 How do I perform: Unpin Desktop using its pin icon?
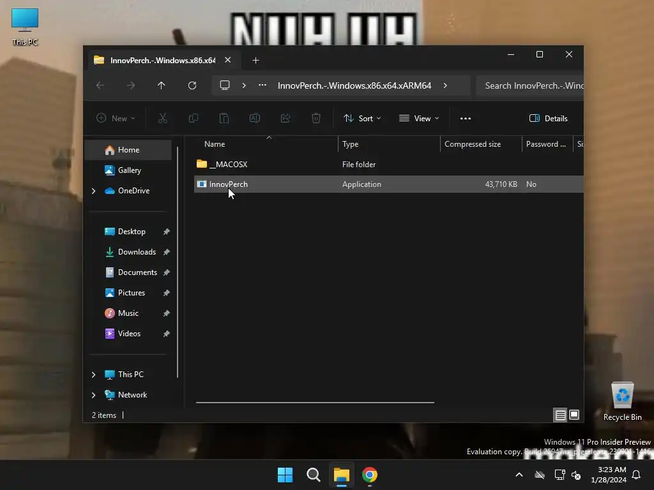point(167,232)
